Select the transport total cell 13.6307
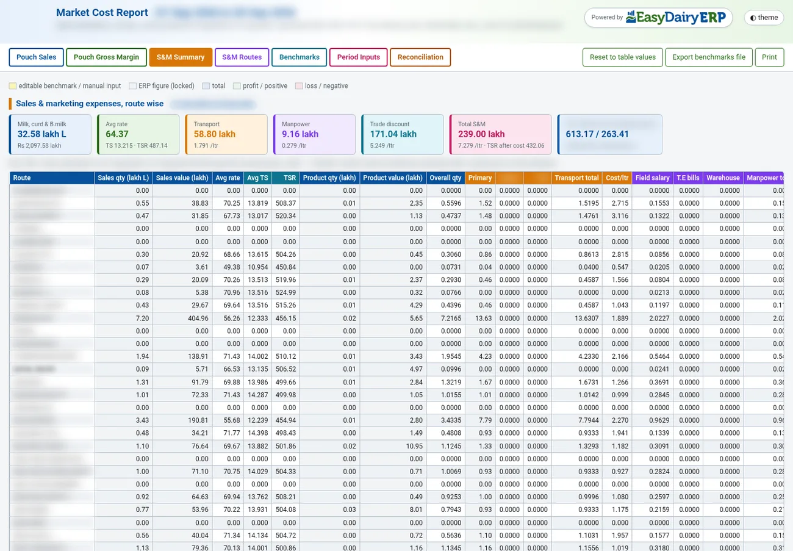Viewport: 793px width, 551px height. point(576,319)
